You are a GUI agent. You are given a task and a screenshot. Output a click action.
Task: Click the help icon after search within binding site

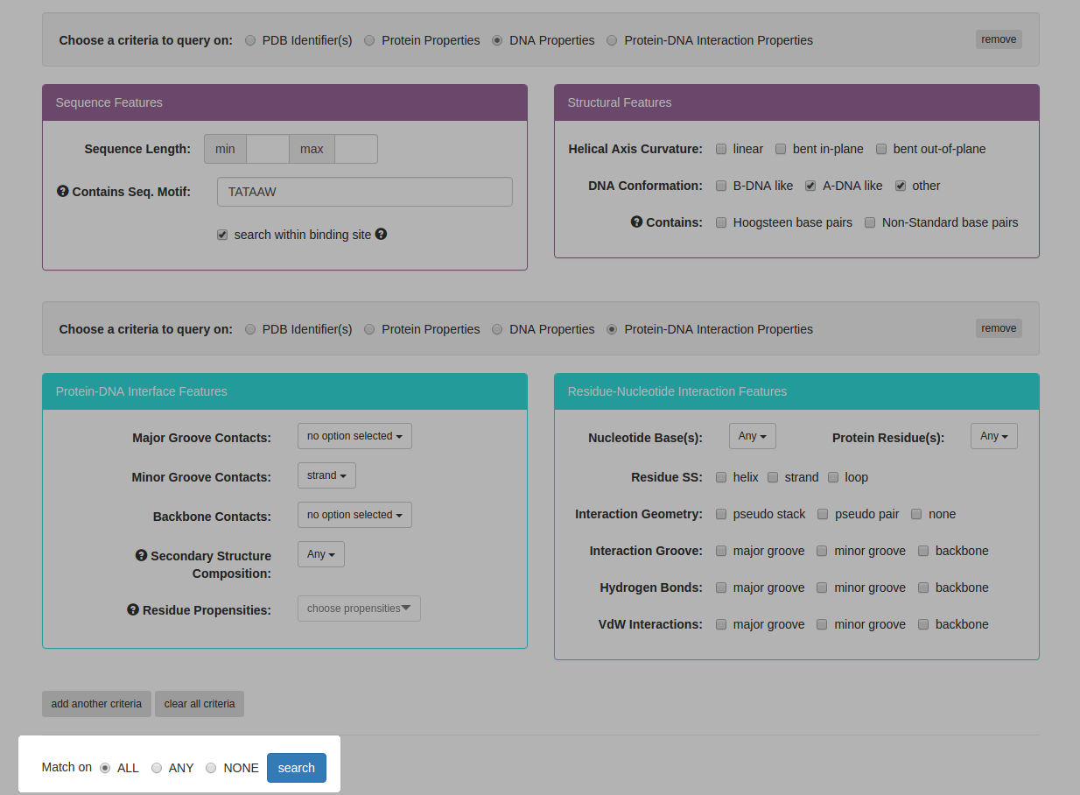pyautogui.click(x=381, y=234)
